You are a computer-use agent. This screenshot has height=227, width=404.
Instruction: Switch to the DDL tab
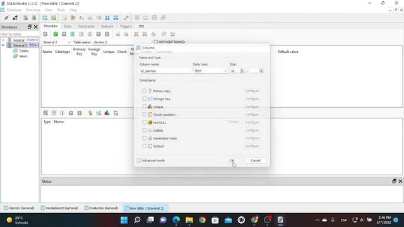coord(141,26)
